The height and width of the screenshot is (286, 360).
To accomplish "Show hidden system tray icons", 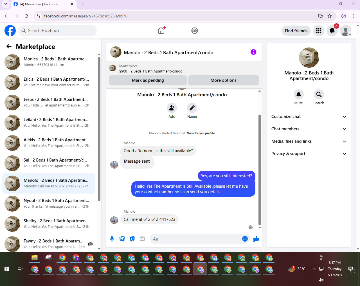I will [x=314, y=269].
